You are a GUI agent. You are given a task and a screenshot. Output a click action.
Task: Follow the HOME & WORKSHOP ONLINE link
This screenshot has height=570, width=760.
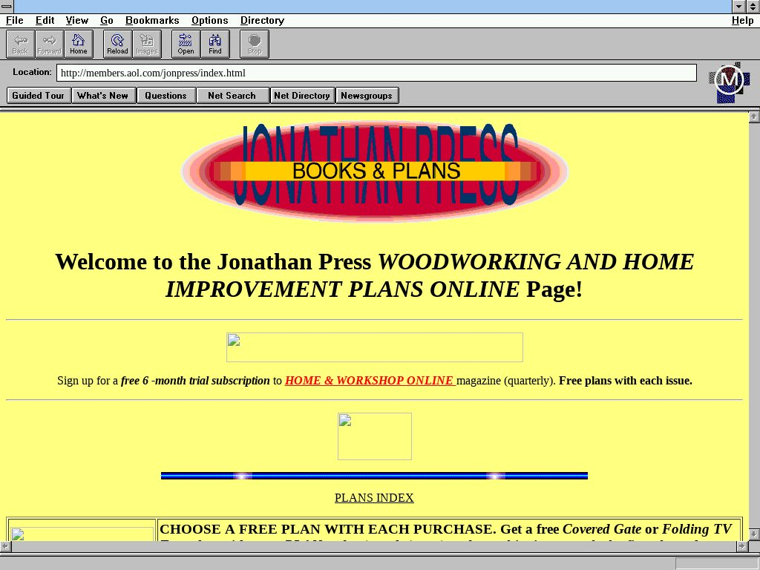point(370,381)
